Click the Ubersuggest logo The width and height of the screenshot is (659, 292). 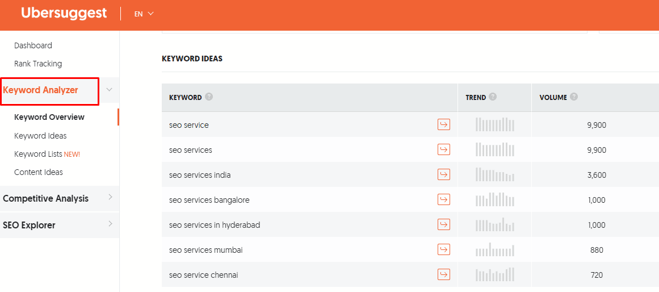(x=64, y=13)
